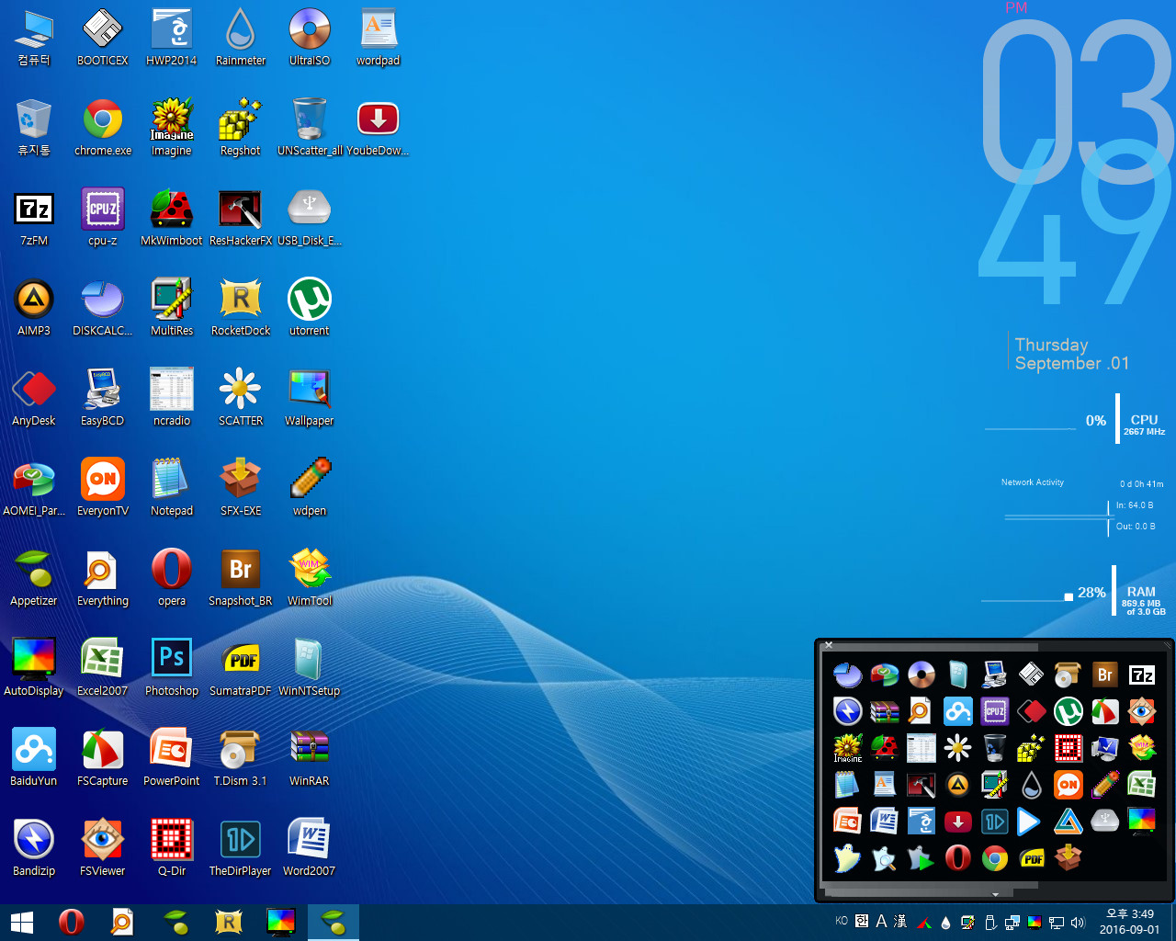Click the utorrent desktop icon
Screen dimensions: 1176x941
(310, 309)
